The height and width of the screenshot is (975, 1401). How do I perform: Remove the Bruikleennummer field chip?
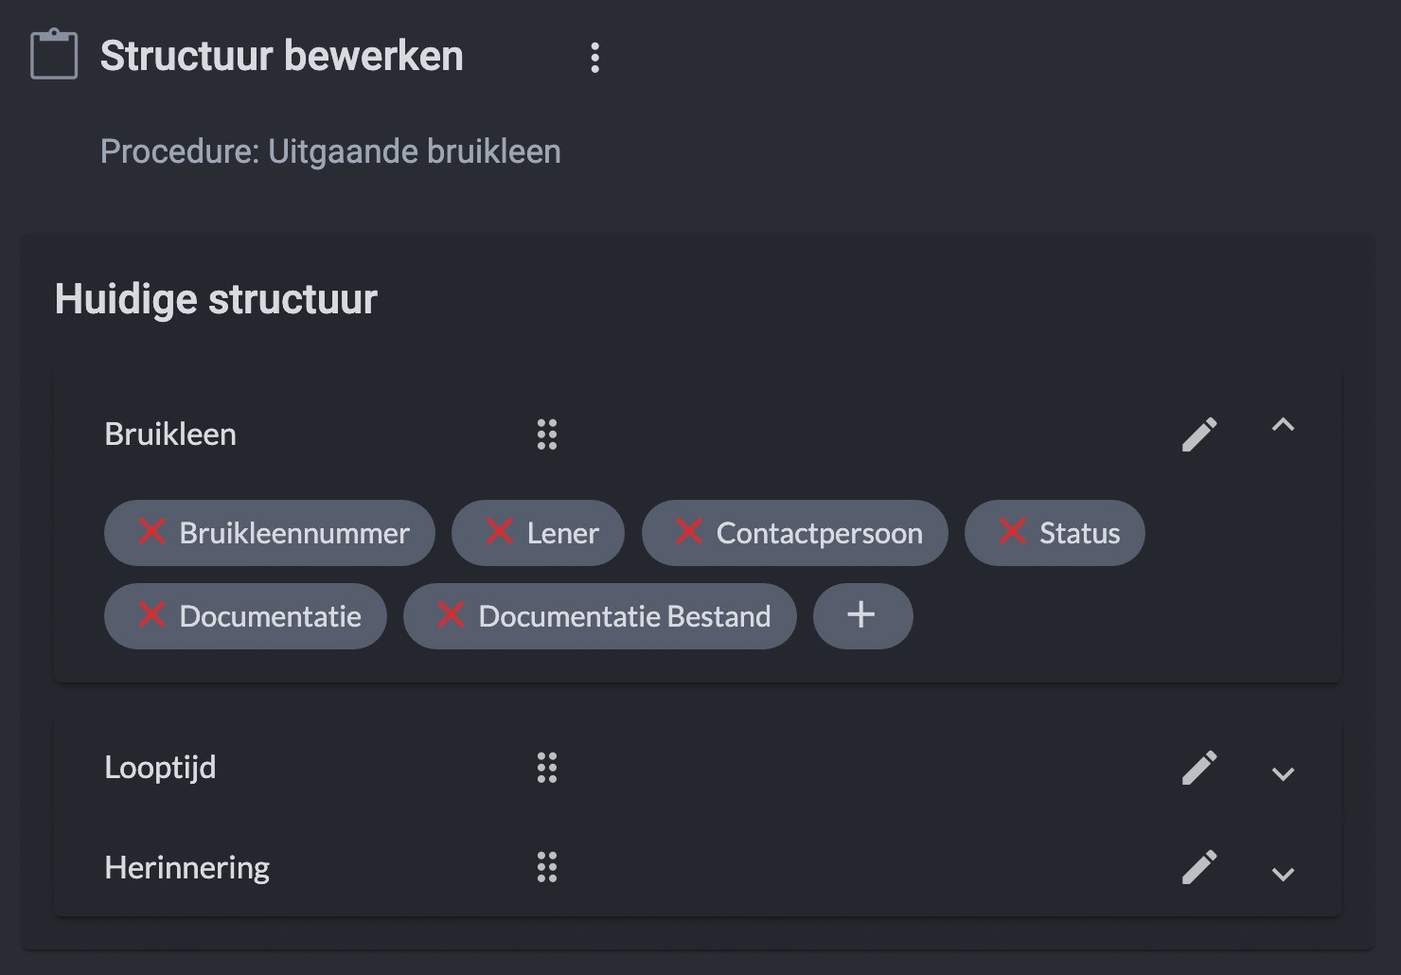tap(152, 532)
